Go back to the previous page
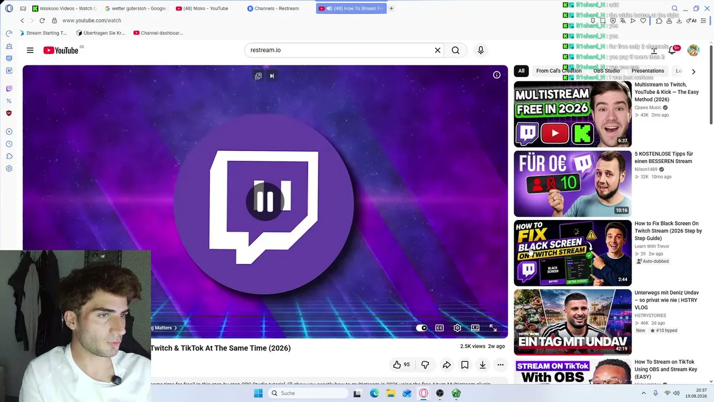Image resolution: width=714 pixels, height=402 pixels. point(22,21)
